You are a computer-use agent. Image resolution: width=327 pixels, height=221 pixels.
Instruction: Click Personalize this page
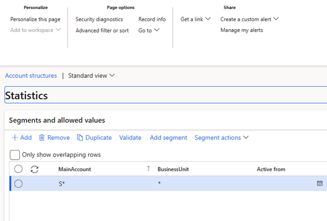(35, 19)
